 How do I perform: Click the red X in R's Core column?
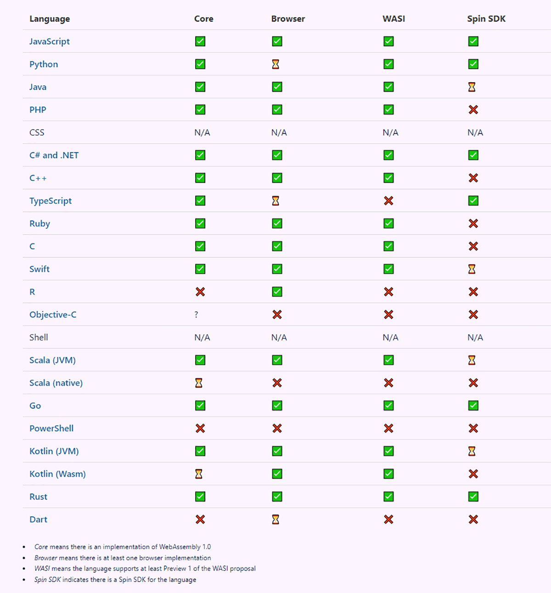[x=200, y=292]
